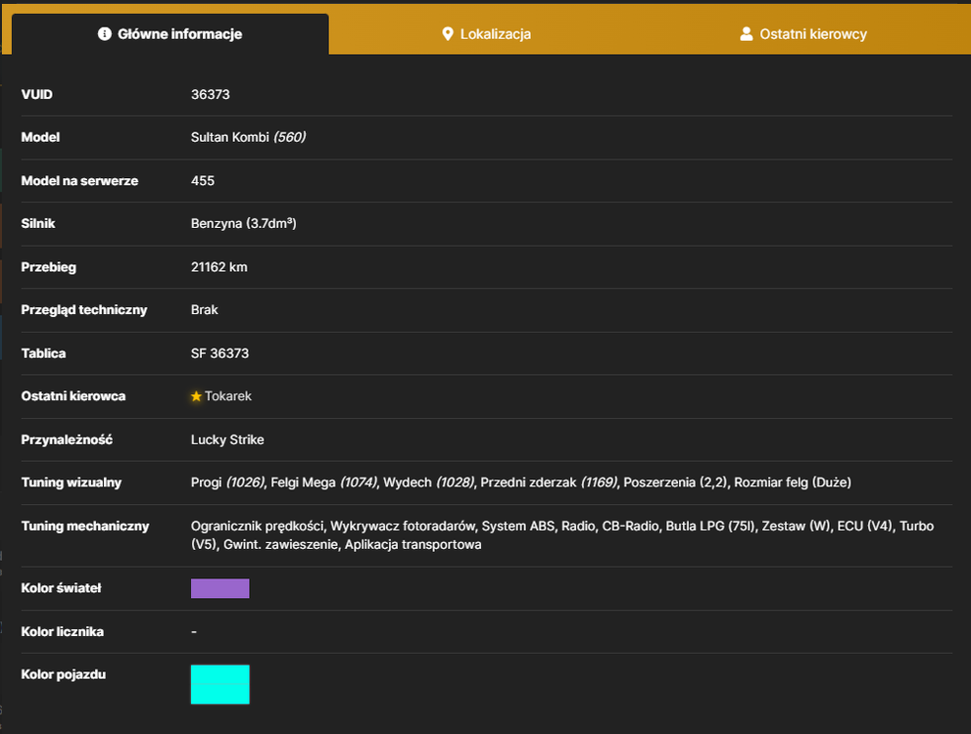Click the info circle icon in Główne informacje tab
This screenshot has height=734, width=971.
105,33
